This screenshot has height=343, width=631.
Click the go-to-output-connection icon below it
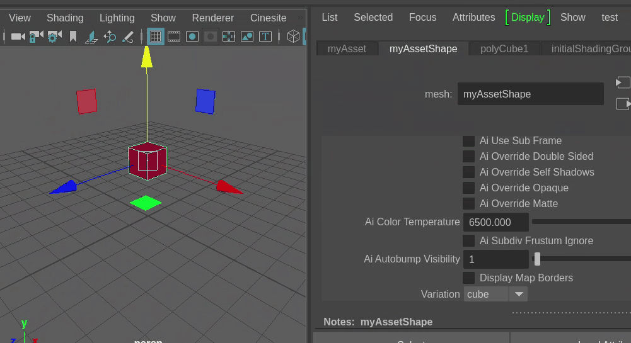623,104
